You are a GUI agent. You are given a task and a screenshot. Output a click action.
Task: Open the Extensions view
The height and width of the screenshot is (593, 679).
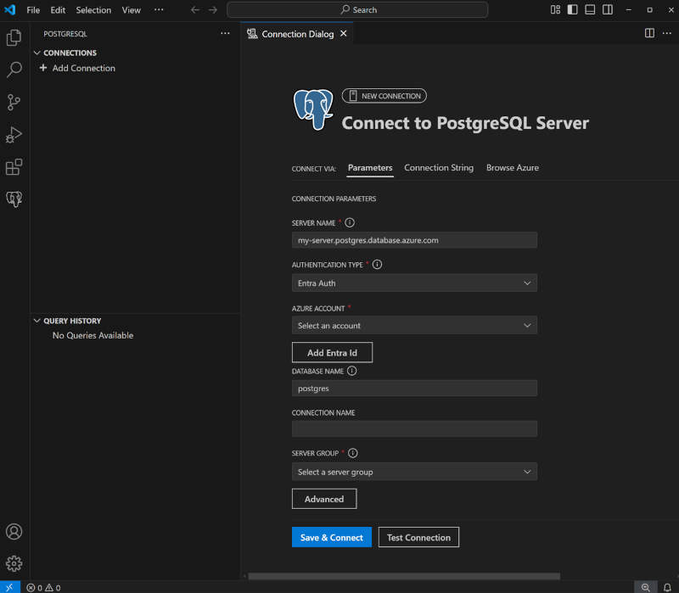click(14, 167)
